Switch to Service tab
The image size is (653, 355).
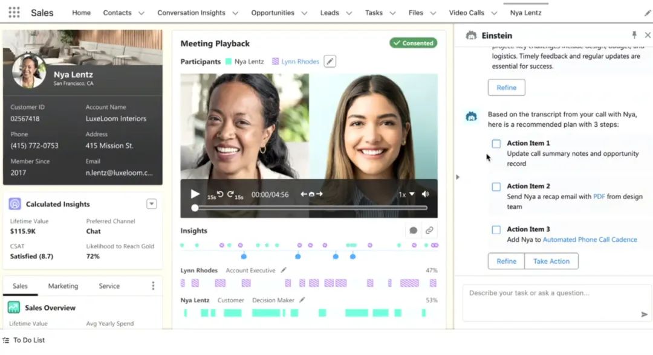(109, 286)
